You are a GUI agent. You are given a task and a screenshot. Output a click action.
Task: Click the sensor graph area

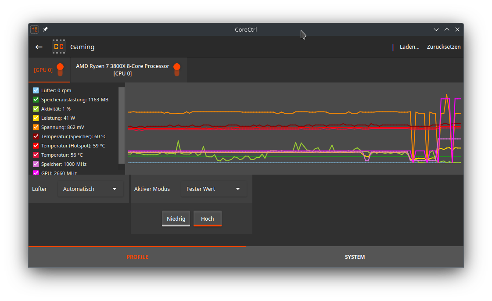pyautogui.click(x=294, y=129)
